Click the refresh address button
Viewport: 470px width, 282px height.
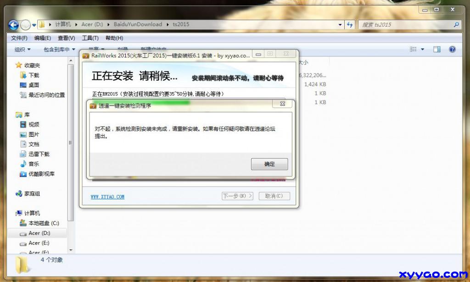point(350,25)
